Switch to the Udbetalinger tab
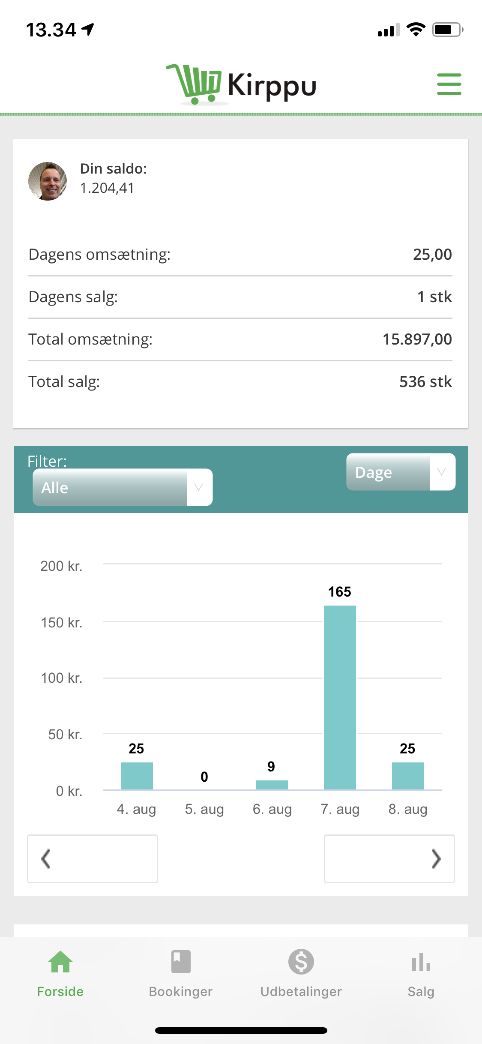The width and height of the screenshot is (482, 1044). [301, 991]
